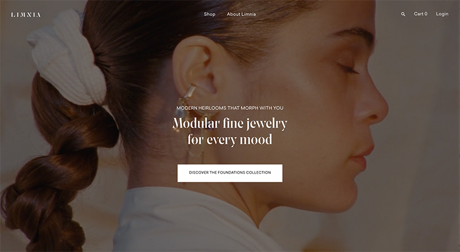
Task: Click 'Modern heirlooms that morph with you' tagline
Action: pyautogui.click(x=229, y=108)
